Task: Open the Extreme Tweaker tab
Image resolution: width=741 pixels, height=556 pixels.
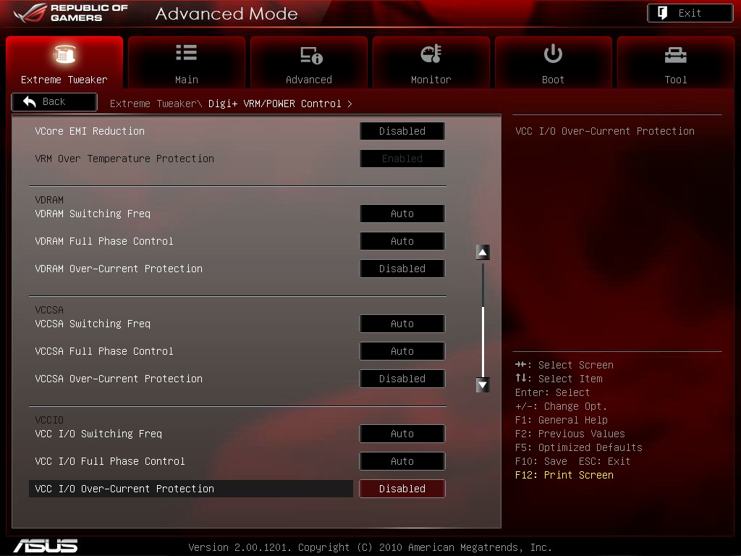Action: (64, 62)
